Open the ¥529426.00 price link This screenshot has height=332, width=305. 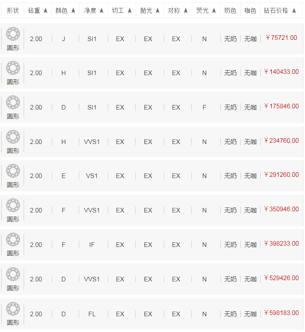(281, 278)
